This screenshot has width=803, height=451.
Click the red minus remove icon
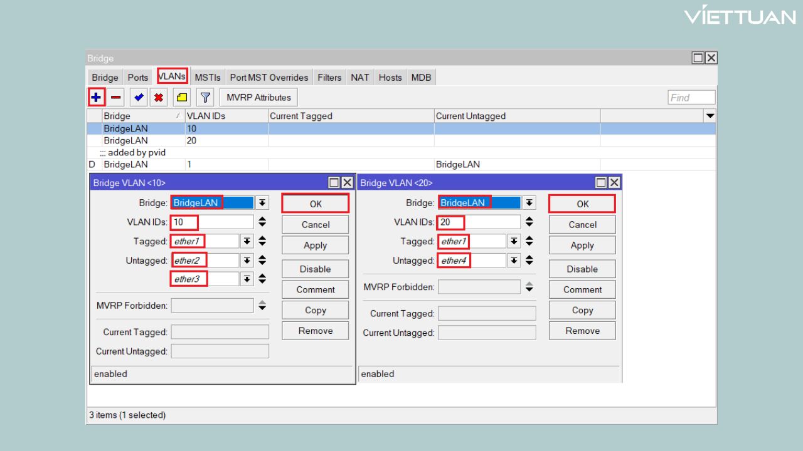[x=116, y=98]
